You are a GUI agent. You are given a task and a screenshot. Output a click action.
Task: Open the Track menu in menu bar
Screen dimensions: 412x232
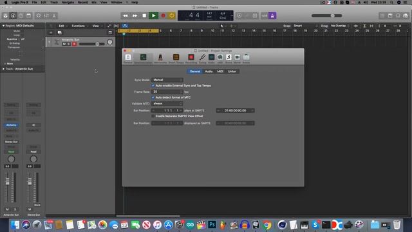pyautogui.click(x=54, y=3)
